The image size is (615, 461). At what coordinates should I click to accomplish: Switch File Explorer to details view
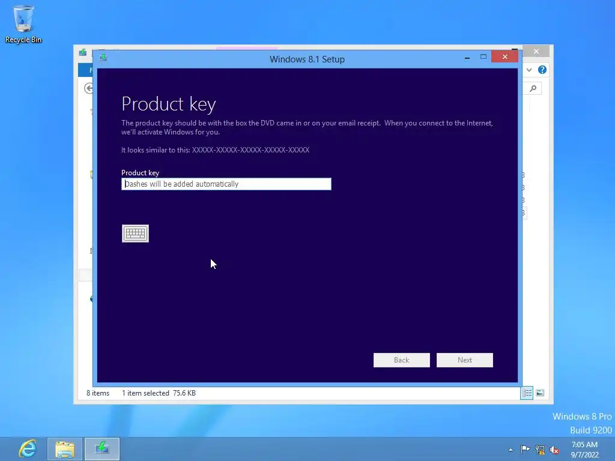(527, 393)
